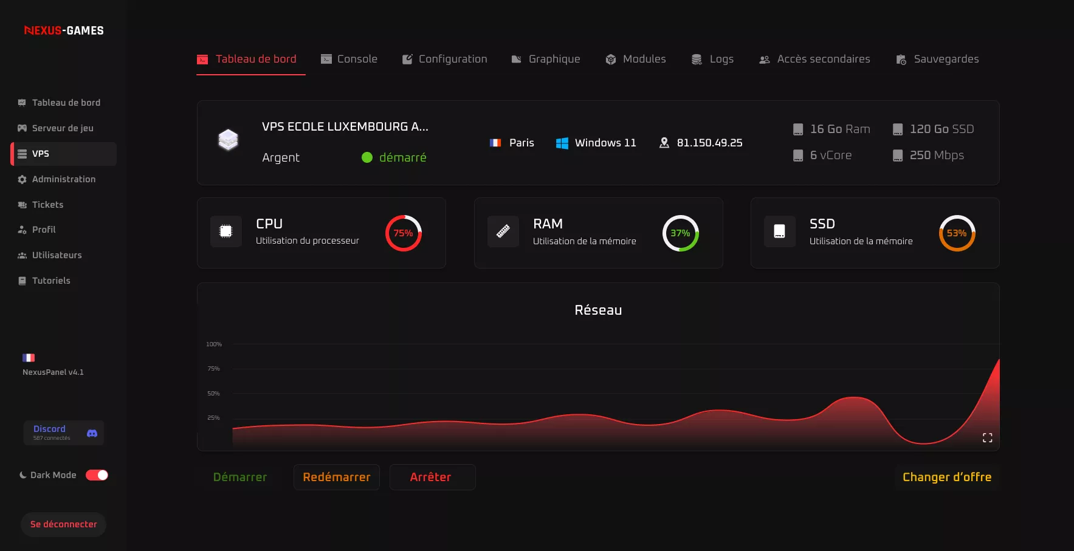
Task: Click the Tableau de bord sidebar icon
Action: click(x=22, y=103)
